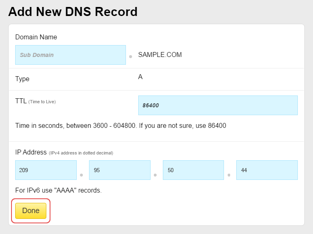313x234 pixels.
Task: Click the Time in seconds help text
Action: (121, 125)
